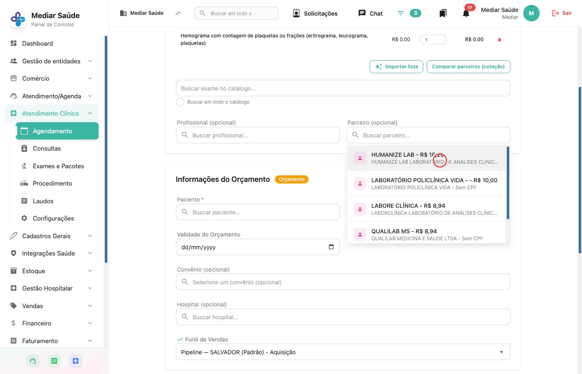Click the green list icon at sidebar bottom
This screenshot has height=374, width=582.
54,361
